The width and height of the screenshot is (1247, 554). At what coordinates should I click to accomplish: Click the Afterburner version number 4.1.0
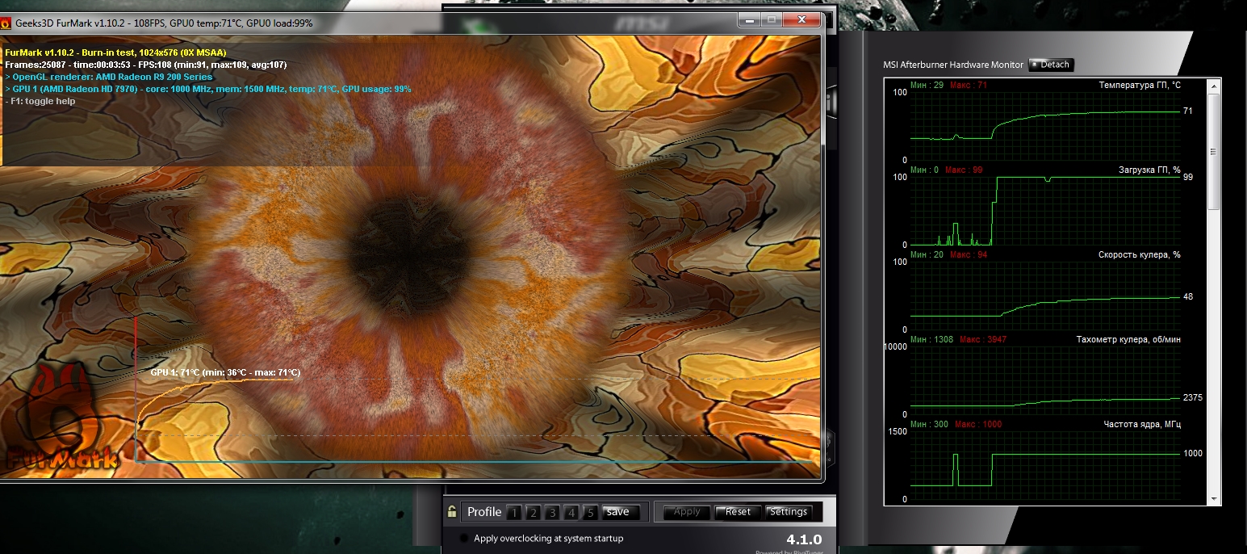point(804,539)
